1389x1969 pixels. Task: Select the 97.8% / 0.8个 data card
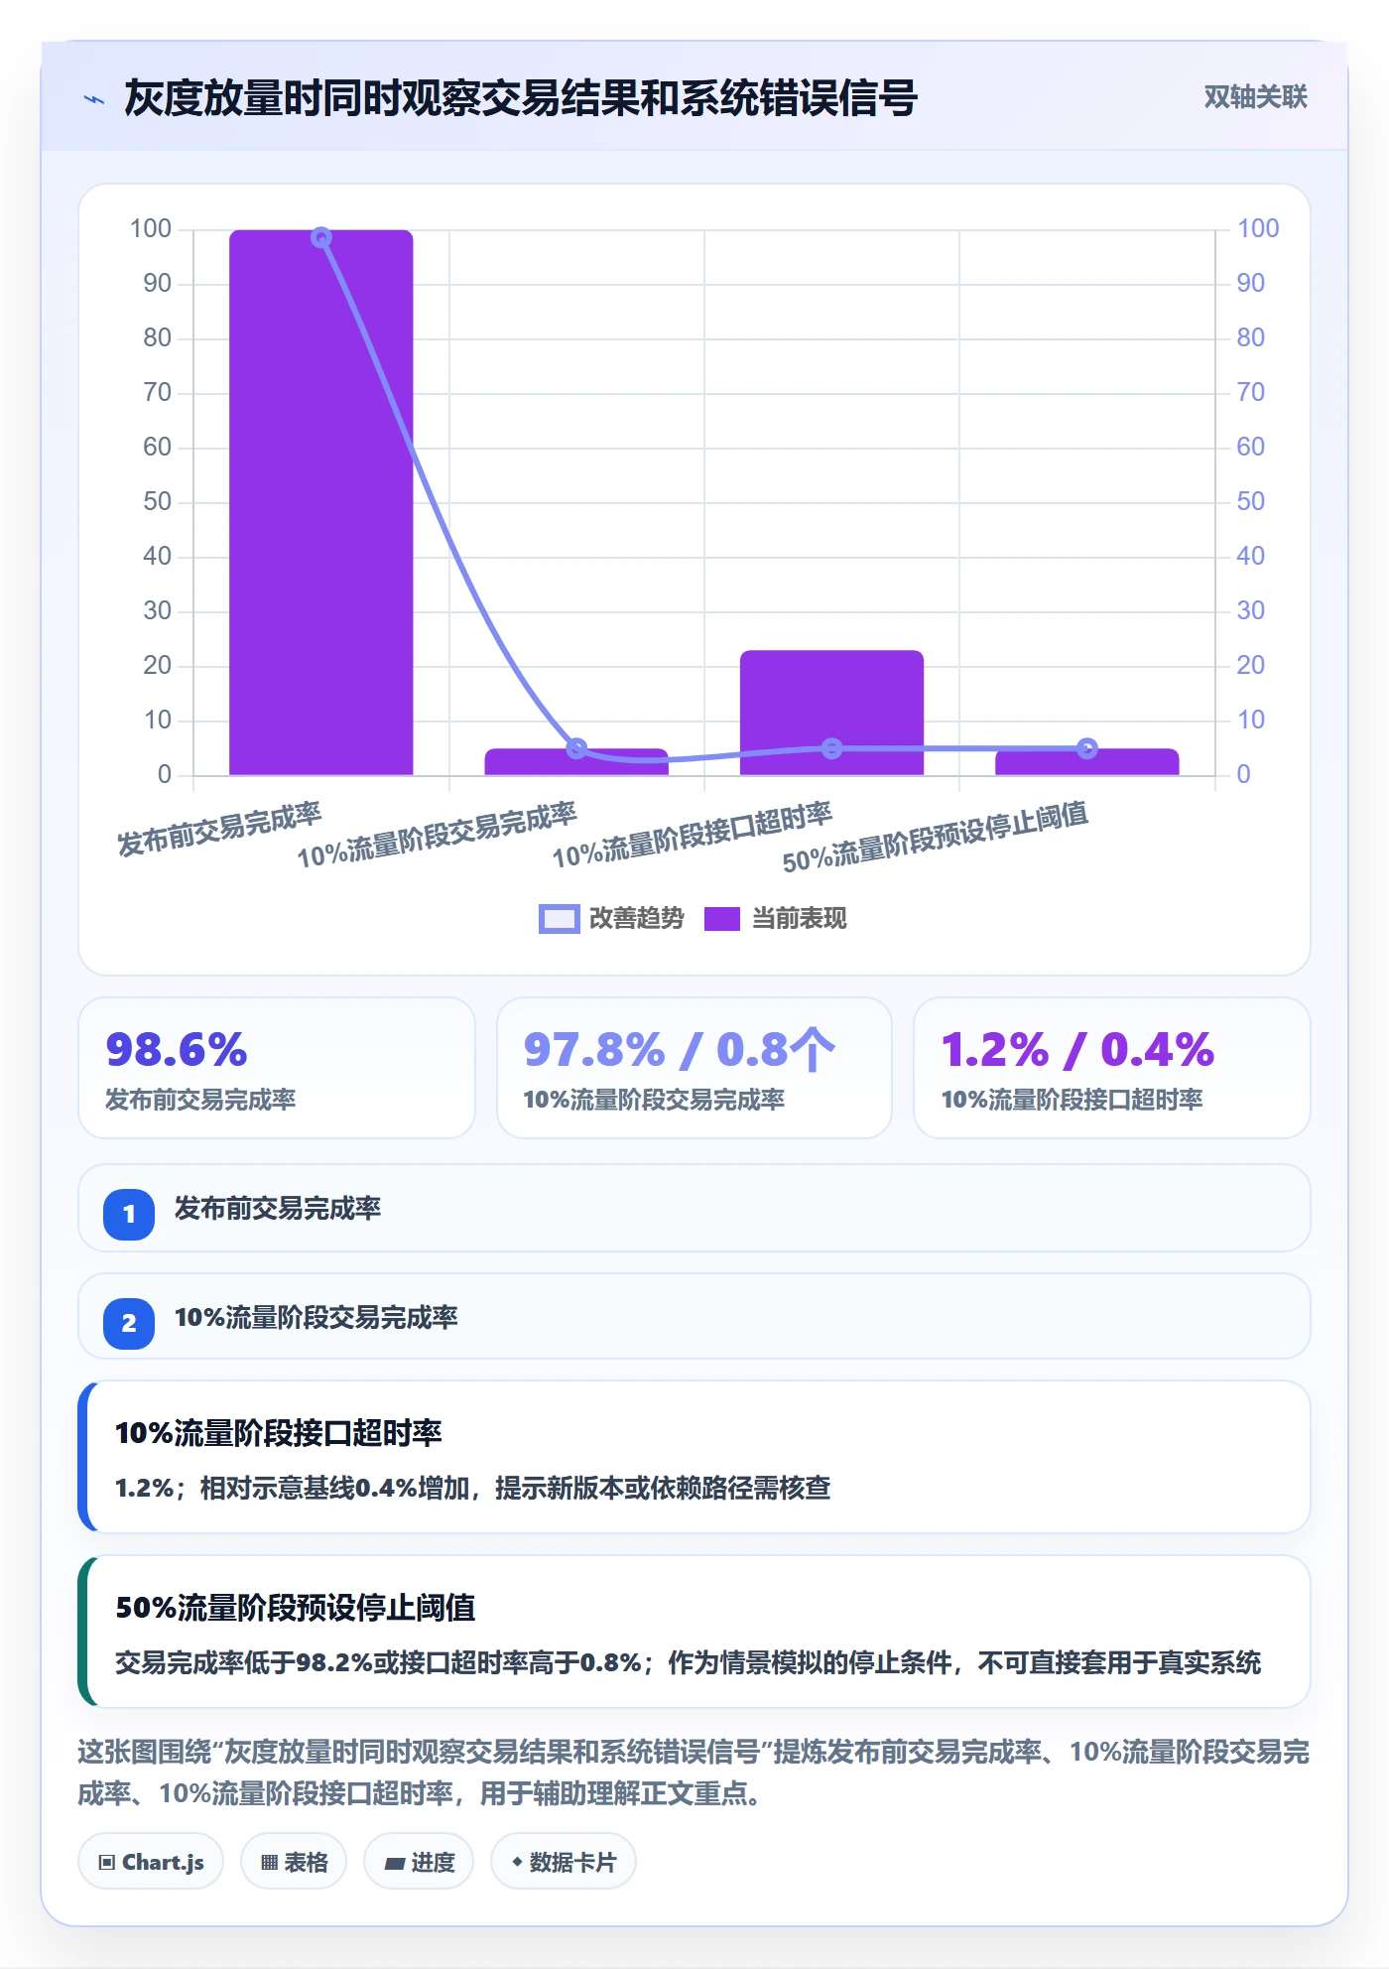tap(694, 1068)
